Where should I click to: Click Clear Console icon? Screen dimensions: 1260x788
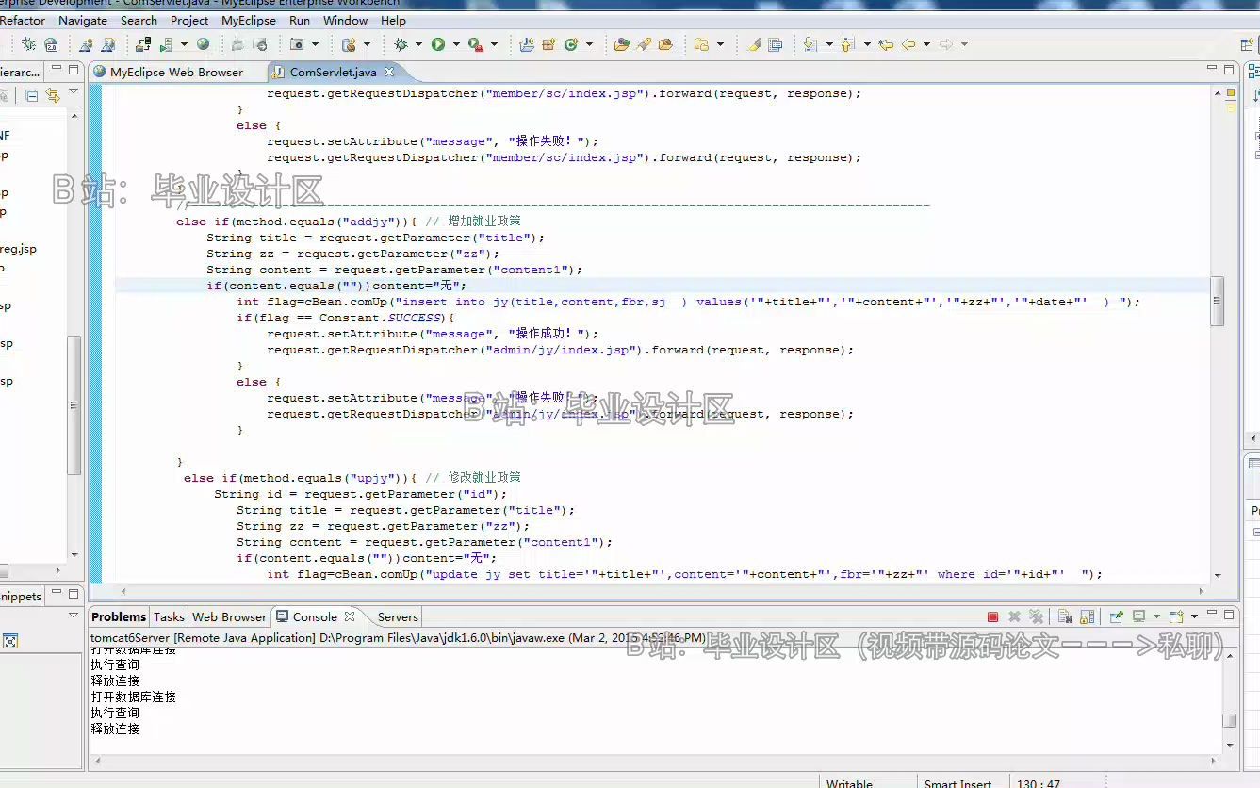point(1065,616)
